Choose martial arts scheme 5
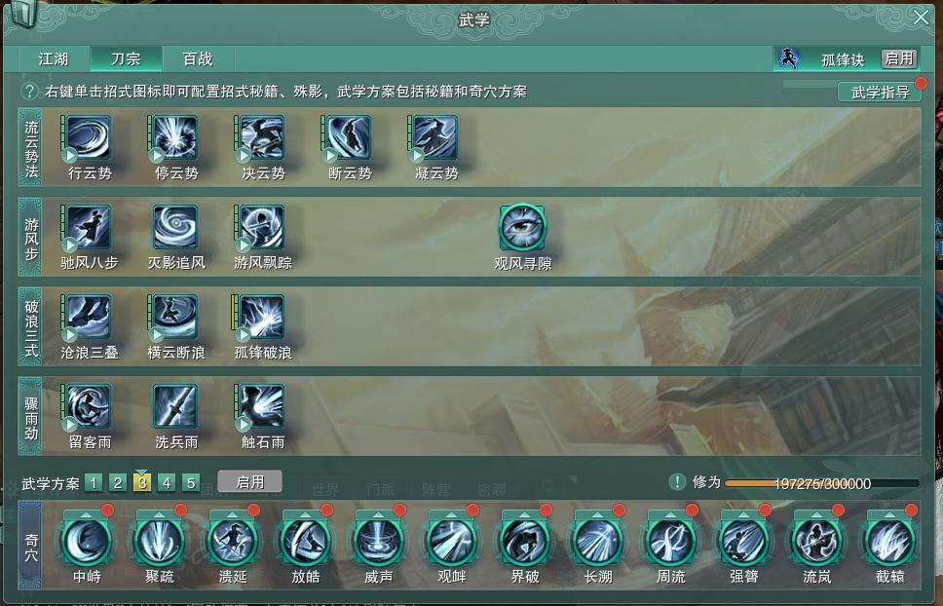943x606 pixels. (x=191, y=483)
